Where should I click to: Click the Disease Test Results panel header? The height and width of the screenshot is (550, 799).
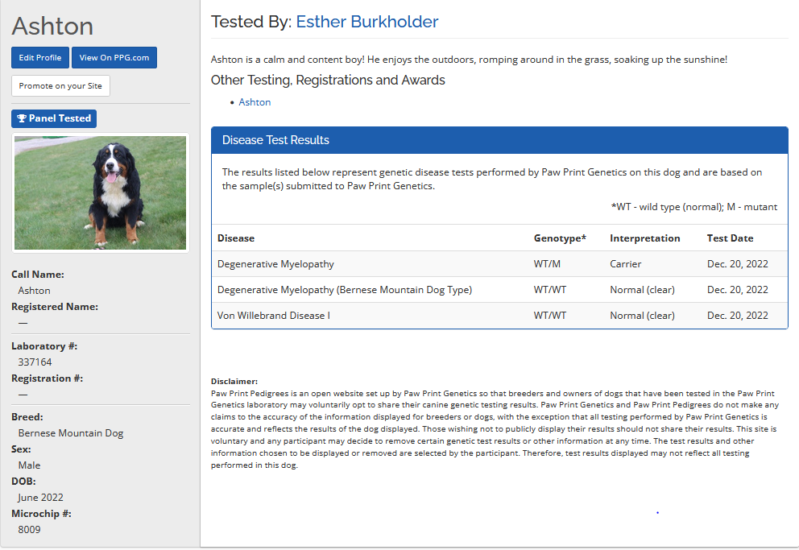[499, 140]
